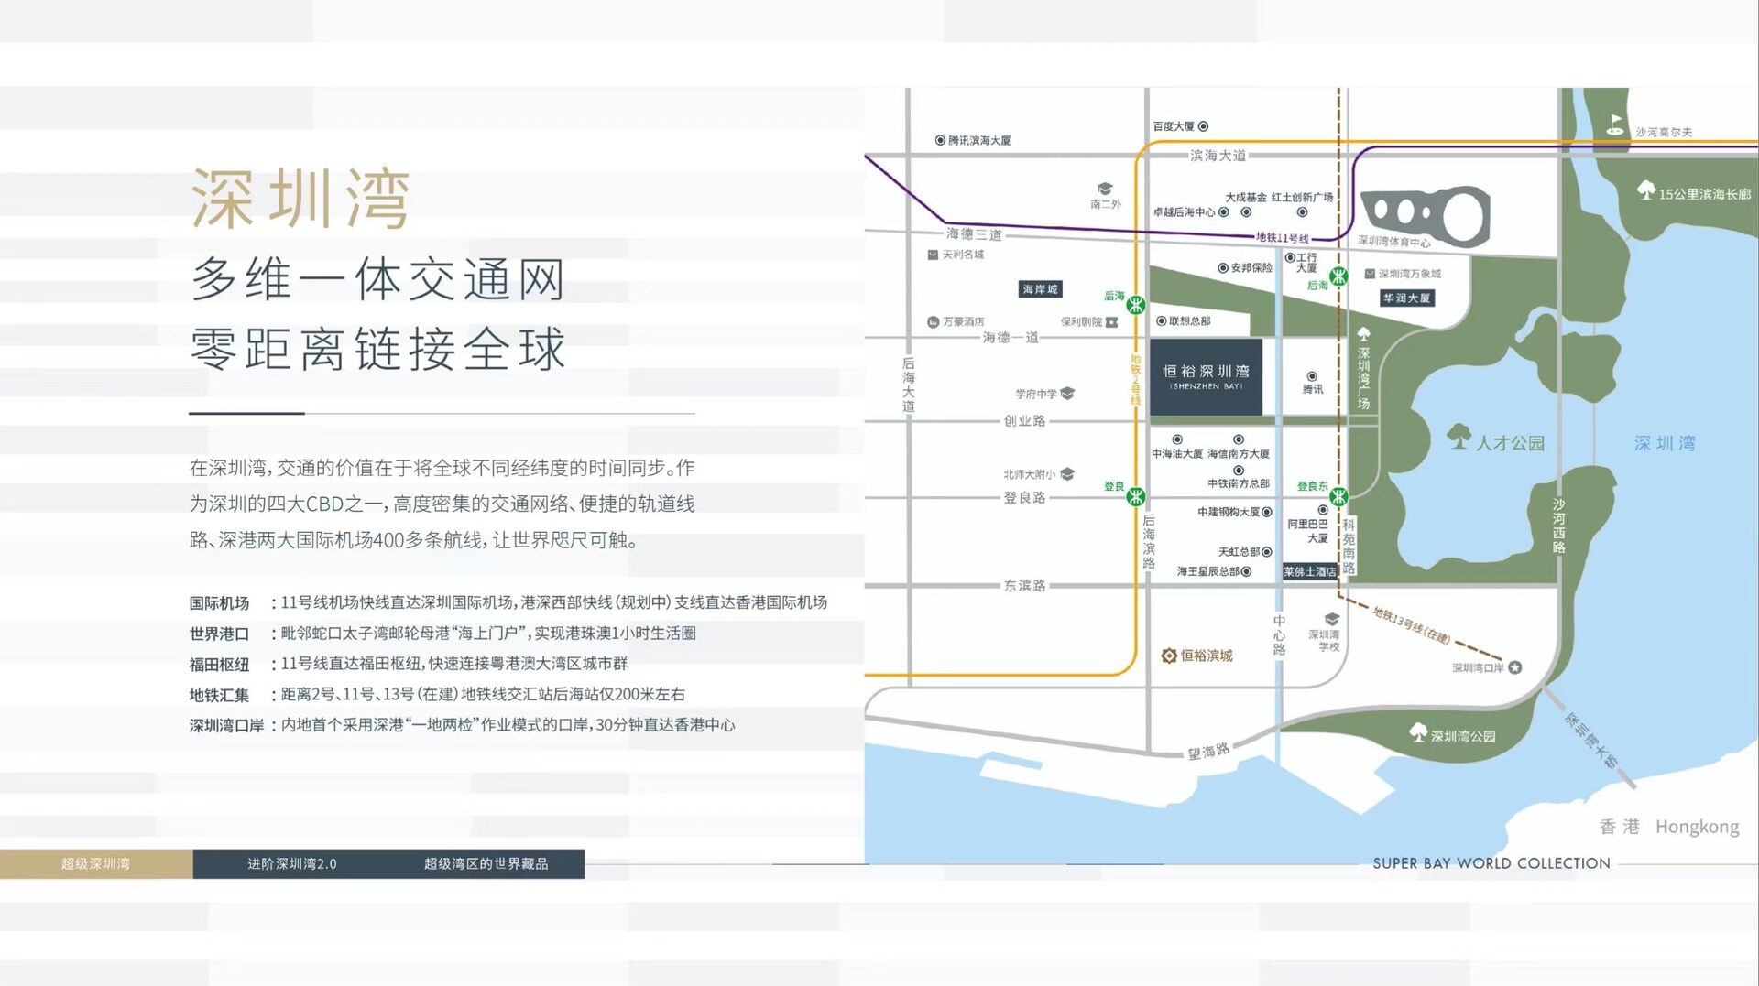Screen dimensions: 1759x986
Task: Click the school icon above 深圳湾学校
Action: pos(1332,620)
